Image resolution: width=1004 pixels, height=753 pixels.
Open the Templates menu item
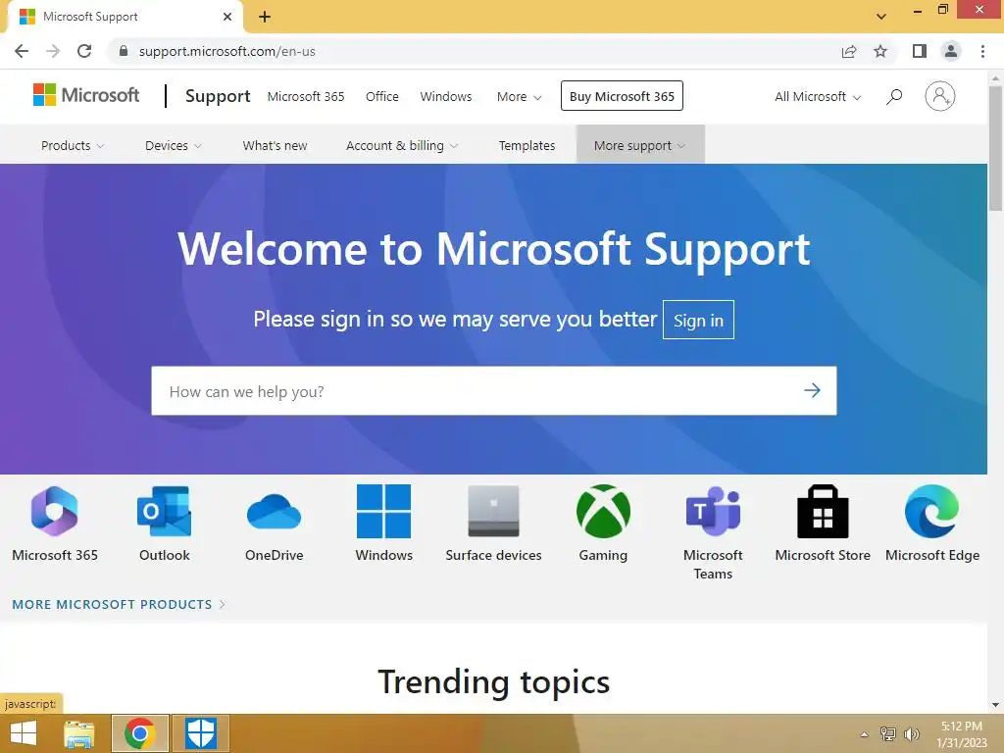click(x=527, y=145)
